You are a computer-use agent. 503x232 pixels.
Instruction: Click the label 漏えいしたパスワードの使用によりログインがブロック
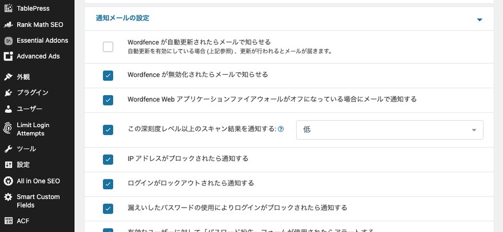237,207
